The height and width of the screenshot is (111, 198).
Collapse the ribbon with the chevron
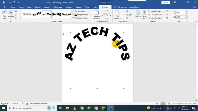(x=196, y=21)
